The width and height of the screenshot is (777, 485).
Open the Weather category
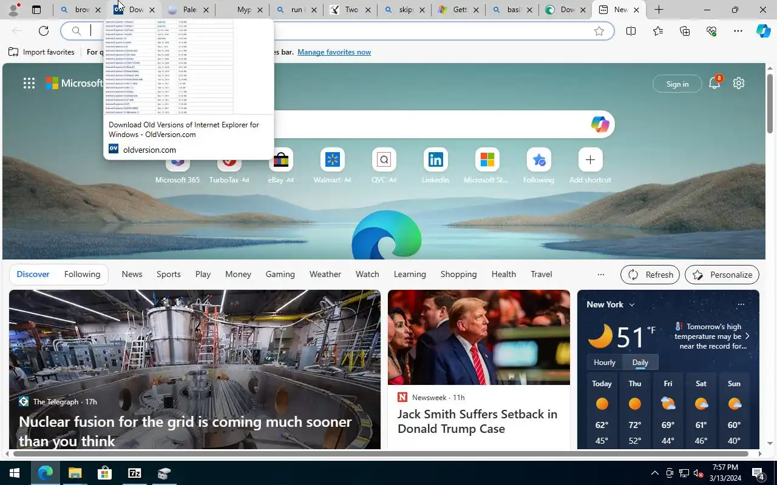pyautogui.click(x=325, y=274)
